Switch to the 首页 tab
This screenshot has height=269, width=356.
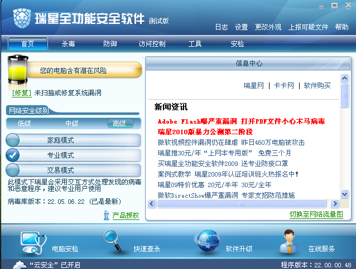pos(28,44)
